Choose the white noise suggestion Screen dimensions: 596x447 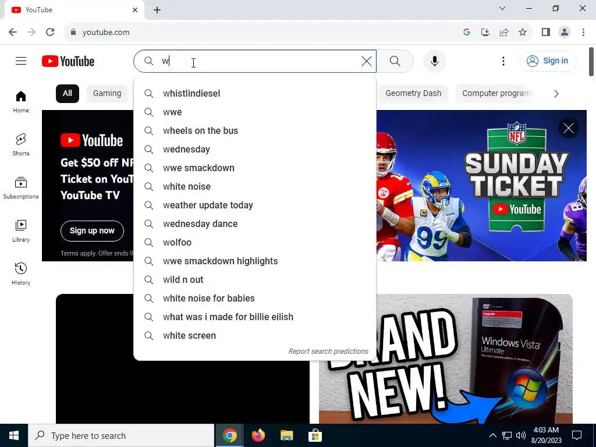tap(255, 187)
